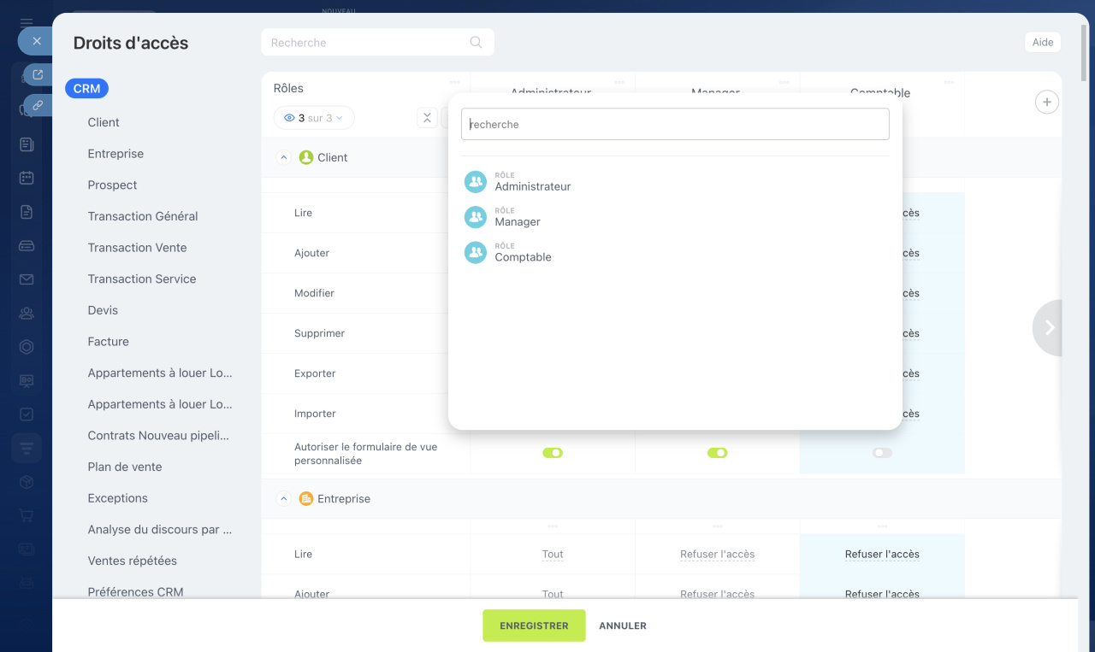The image size is (1095, 652).
Task: Click the Administrateur role icon in list
Action: tap(475, 182)
